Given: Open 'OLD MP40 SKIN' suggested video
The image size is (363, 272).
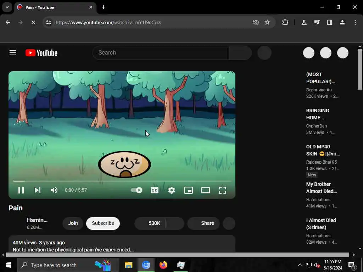Looking at the screenshot, I should (323, 150).
